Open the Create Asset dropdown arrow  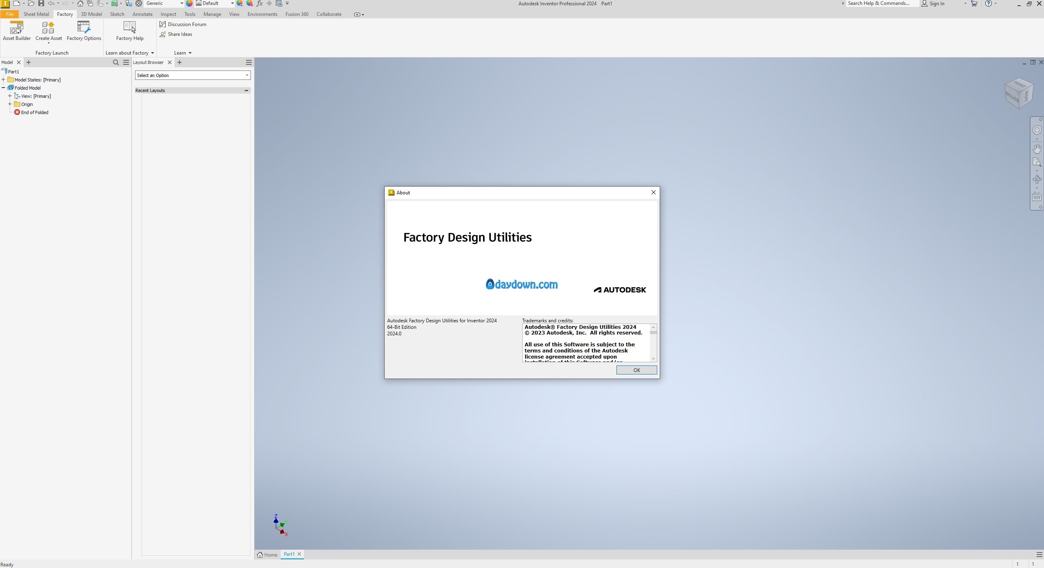pyautogui.click(x=49, y=43)
